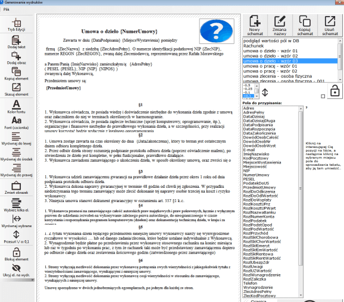Screen dimensions: 344x302
Task: Align text with Wyrównaj do lewej
Action: click(x=17, y=139)
